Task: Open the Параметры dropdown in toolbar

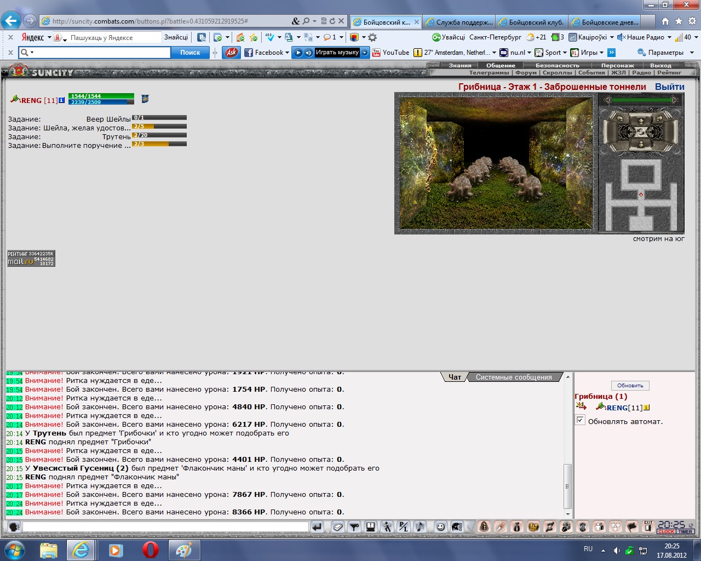Action: (692, 53)
